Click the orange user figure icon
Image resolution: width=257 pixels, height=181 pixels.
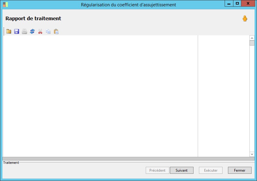[245, 18]
